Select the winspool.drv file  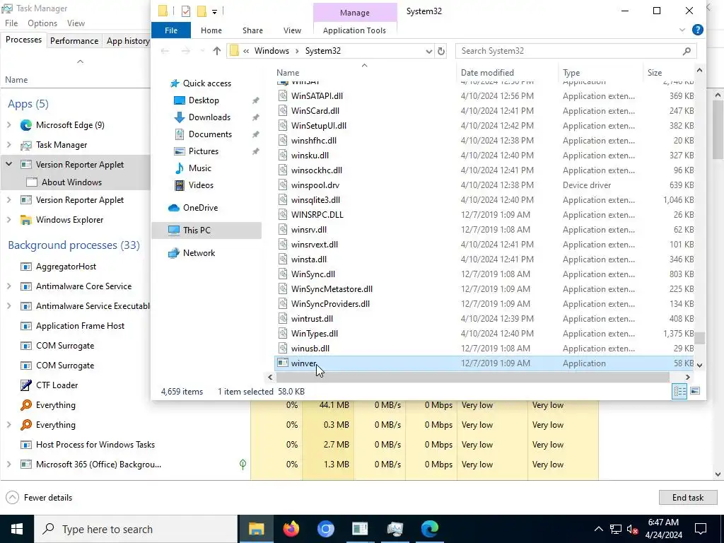pyautogui.click(x=484, y=185)
